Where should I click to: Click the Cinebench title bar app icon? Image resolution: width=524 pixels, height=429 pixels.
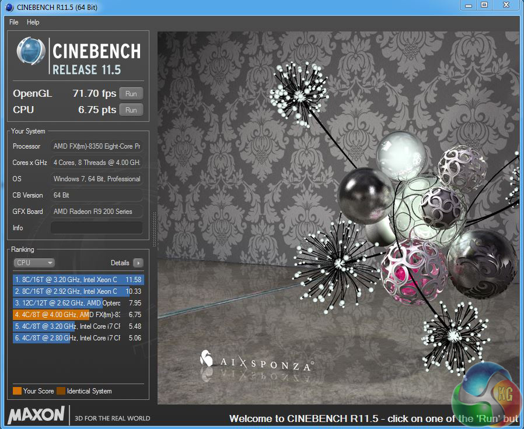point(9,7)
